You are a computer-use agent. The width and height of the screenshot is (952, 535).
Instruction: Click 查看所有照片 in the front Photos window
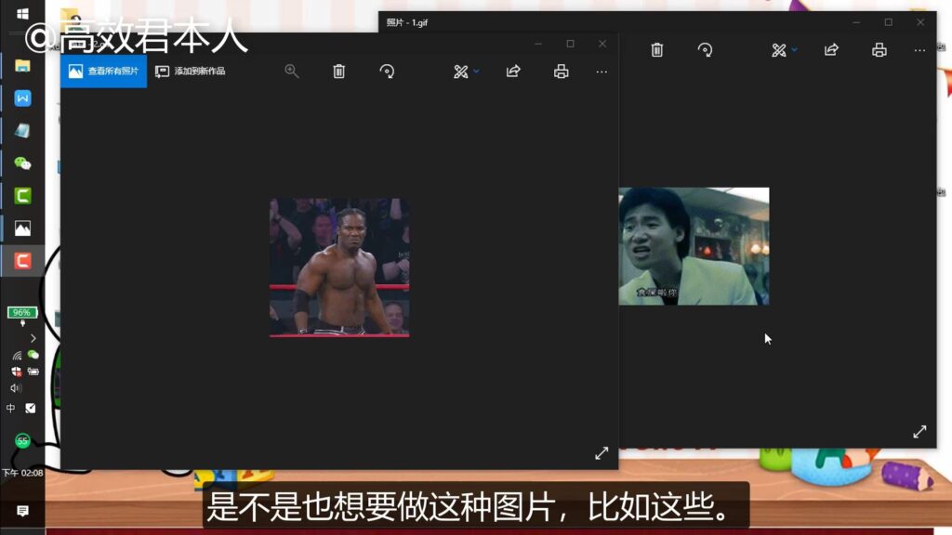(x=103, y=72)
